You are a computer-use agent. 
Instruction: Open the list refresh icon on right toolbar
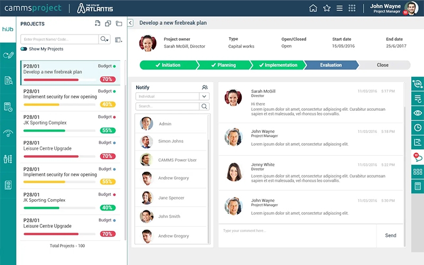418,99
